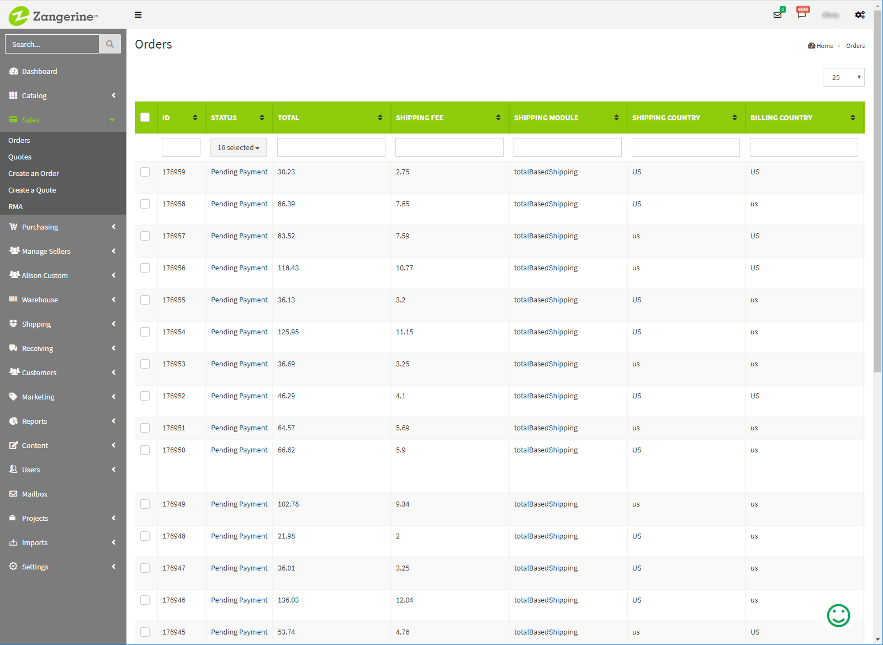883x645 pixels.
Task: Check the box for order 176957
Action: [x=145, y=236]
